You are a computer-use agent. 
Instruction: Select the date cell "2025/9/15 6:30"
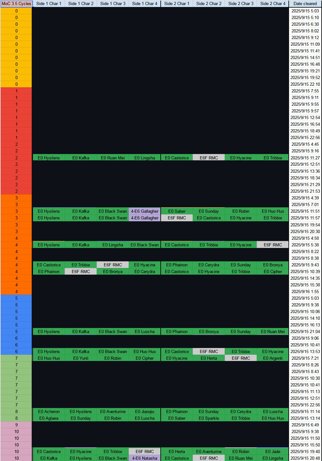[x=305, y=24]
